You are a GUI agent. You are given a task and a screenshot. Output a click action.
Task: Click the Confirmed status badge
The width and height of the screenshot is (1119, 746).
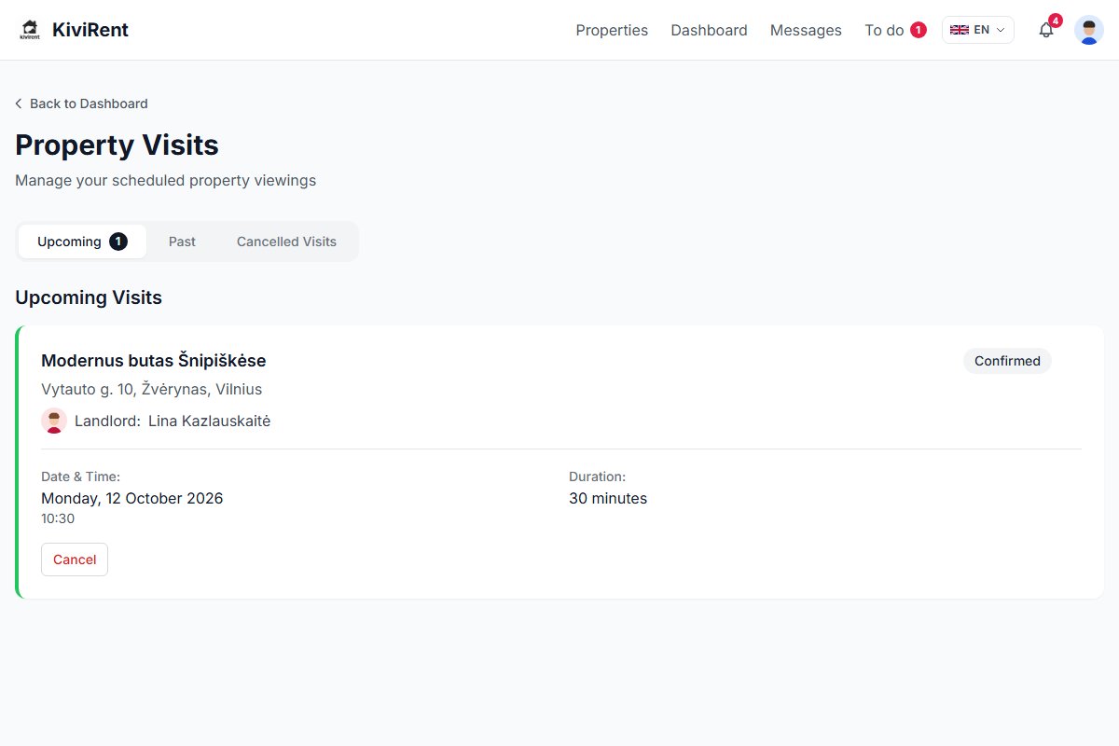tap(1007, 361)
